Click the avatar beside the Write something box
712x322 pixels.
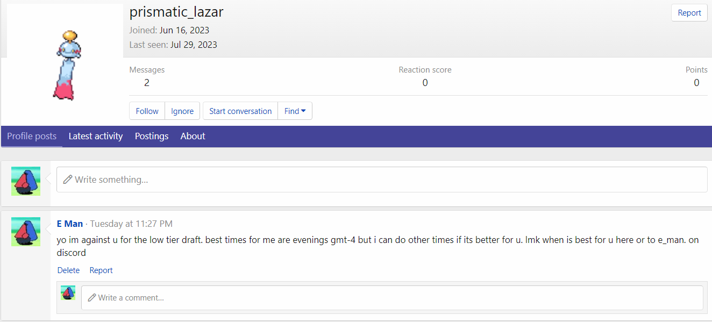[x=26, y=181]
